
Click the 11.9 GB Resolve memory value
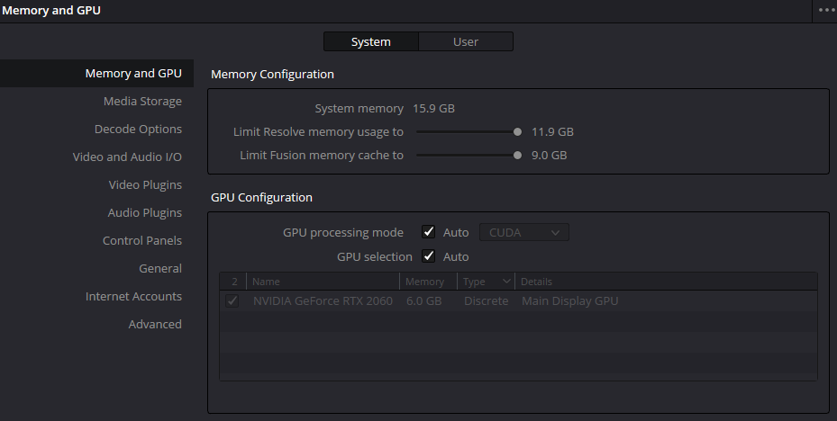(552, 132)
